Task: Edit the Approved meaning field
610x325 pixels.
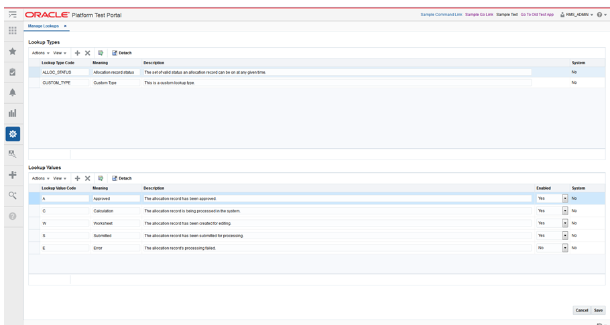Action: click(x=116, y=198)
